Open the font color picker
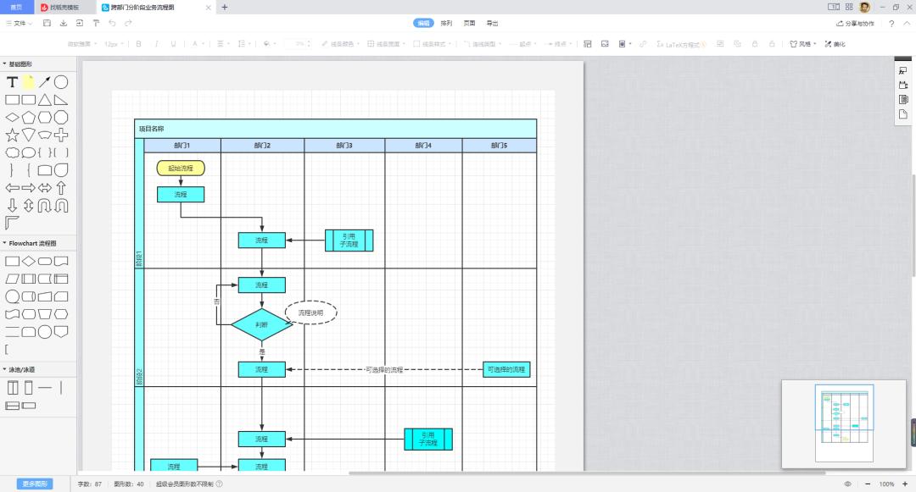 [x=197, y=44]
